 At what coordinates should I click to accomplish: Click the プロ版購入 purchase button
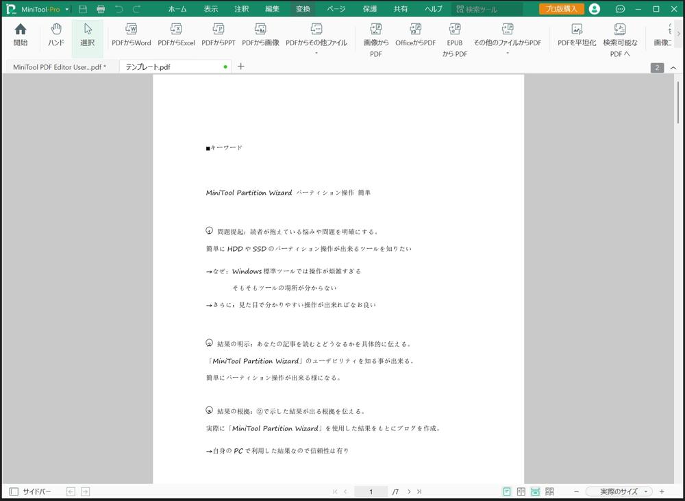click(562, 9)
